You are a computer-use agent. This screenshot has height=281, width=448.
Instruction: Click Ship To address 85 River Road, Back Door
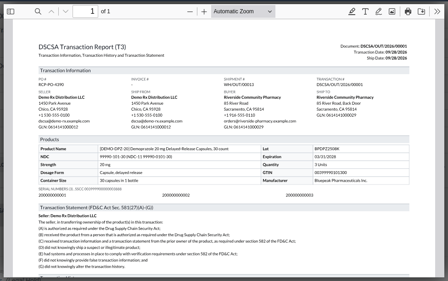pos(339,103)
